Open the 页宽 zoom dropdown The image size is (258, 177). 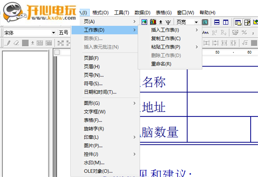[196, 22]
